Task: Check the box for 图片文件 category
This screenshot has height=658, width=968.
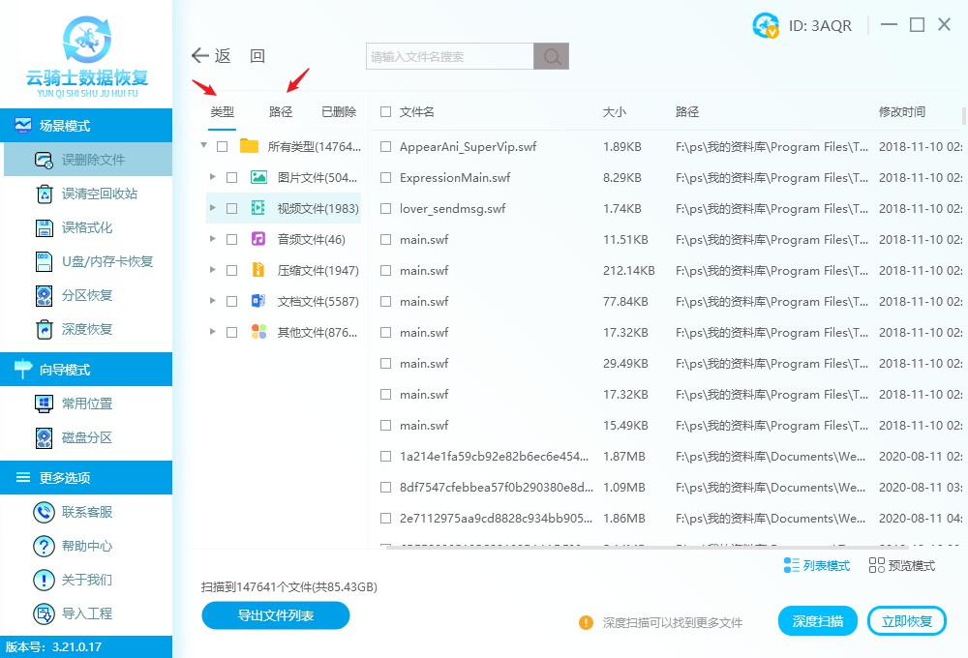Action: [231, 177]
